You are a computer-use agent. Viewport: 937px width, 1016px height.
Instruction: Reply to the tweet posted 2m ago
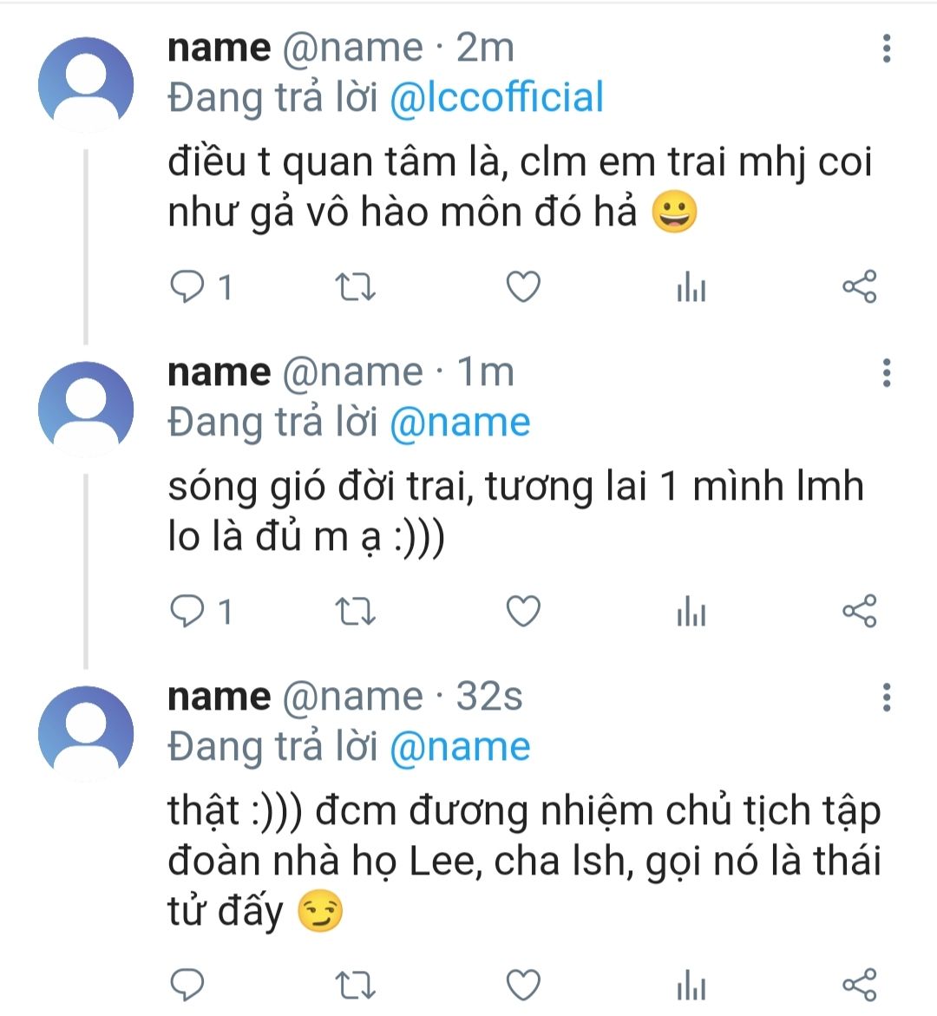click(187, 287)
